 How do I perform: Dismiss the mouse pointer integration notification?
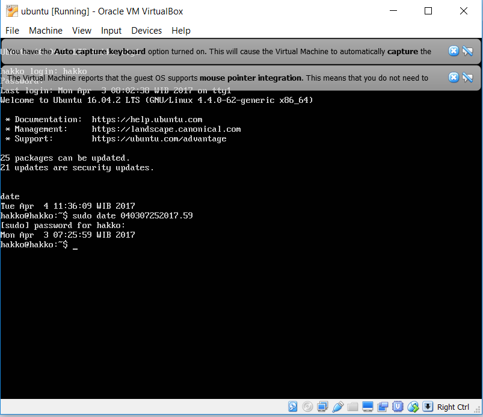point(454,78)
